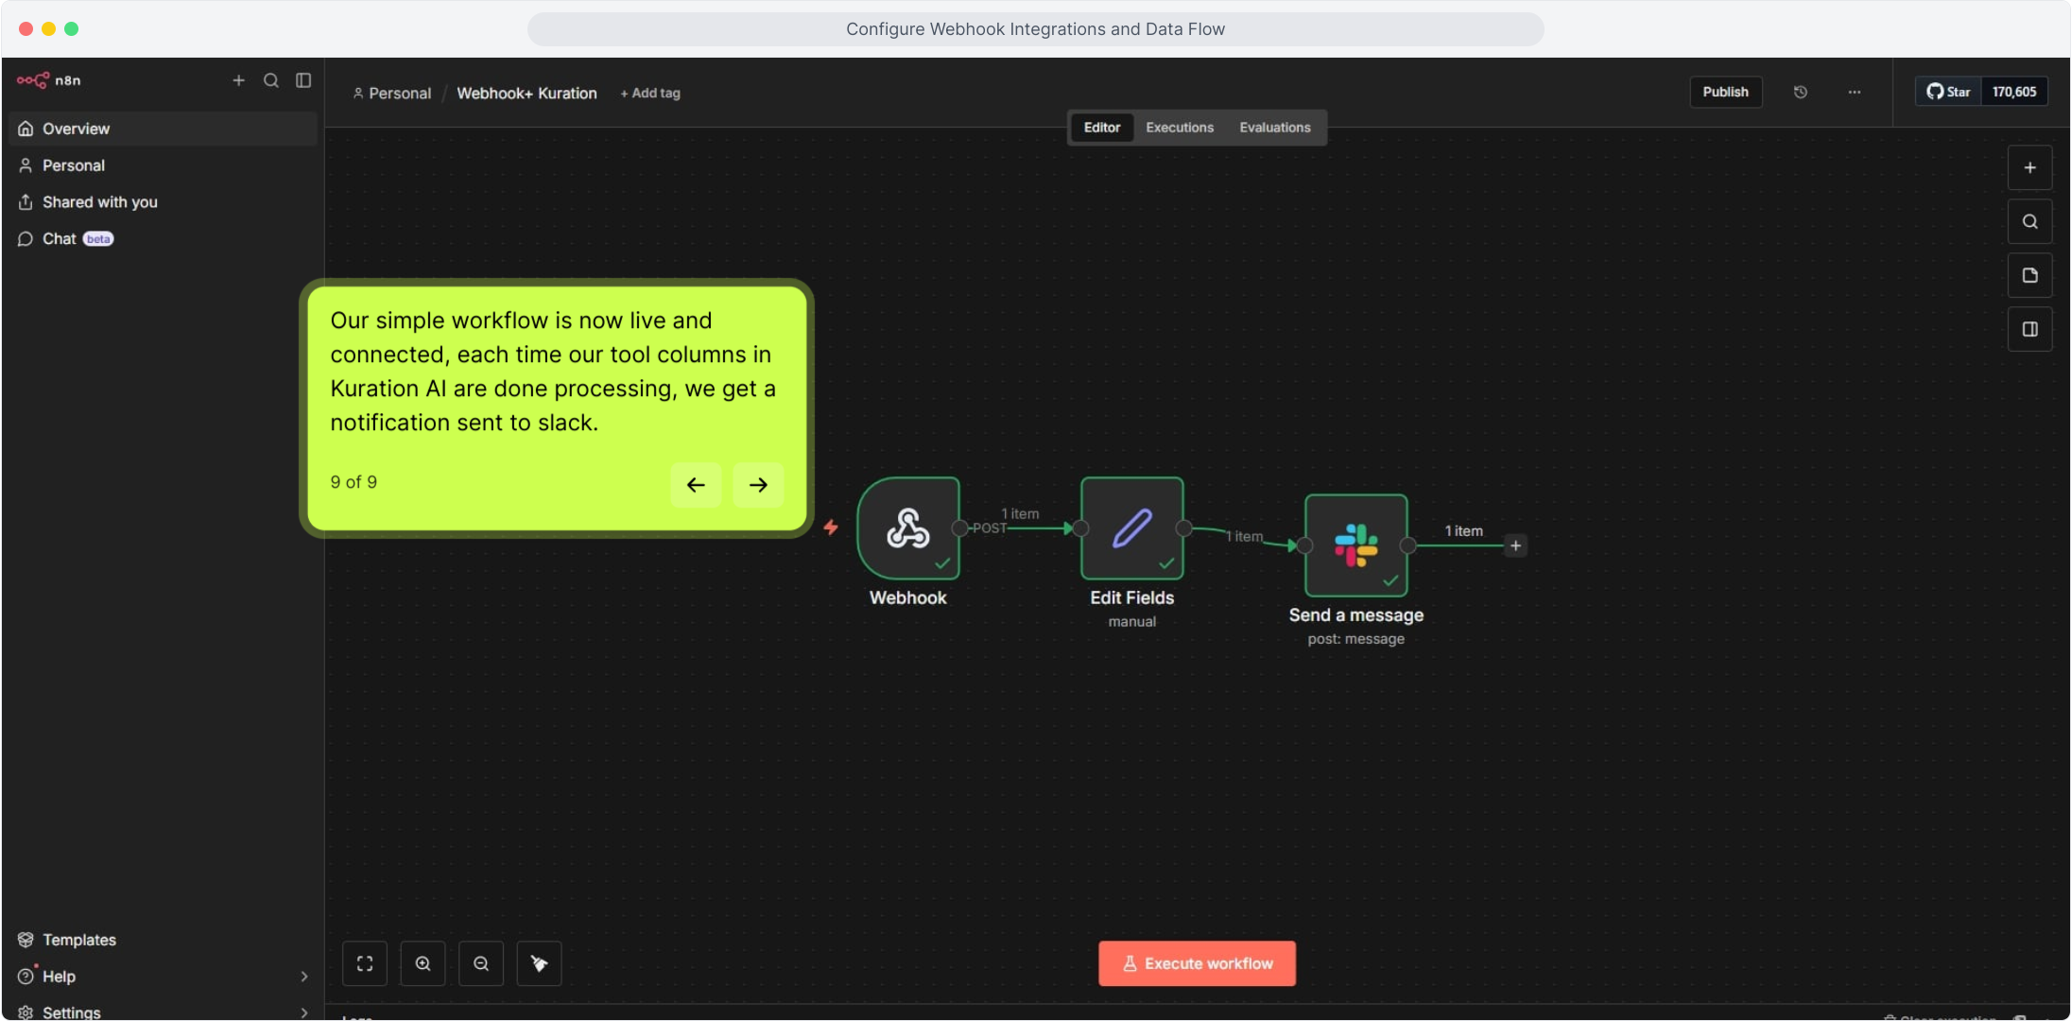Add a sticky note from right toolbar

(2029, 276)
